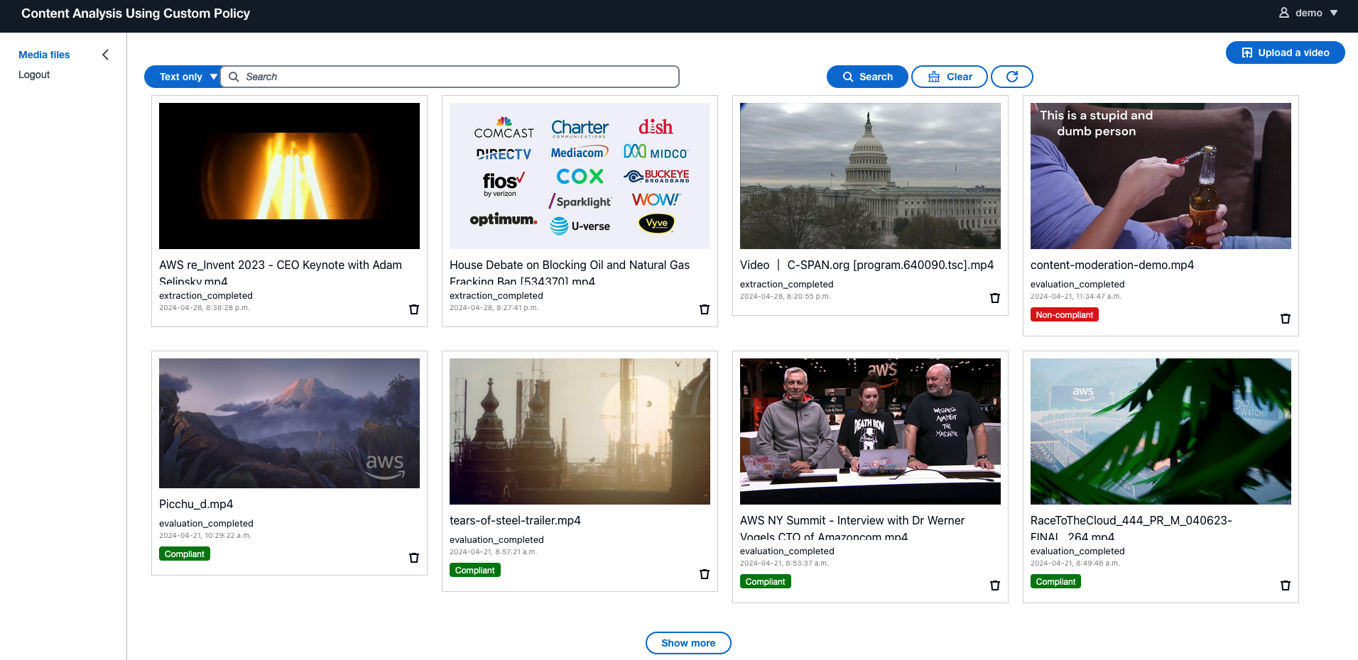Click Upload a video button
Image resolution: width=1358 pixels, height=660 pixels.
pos(1286,53)
